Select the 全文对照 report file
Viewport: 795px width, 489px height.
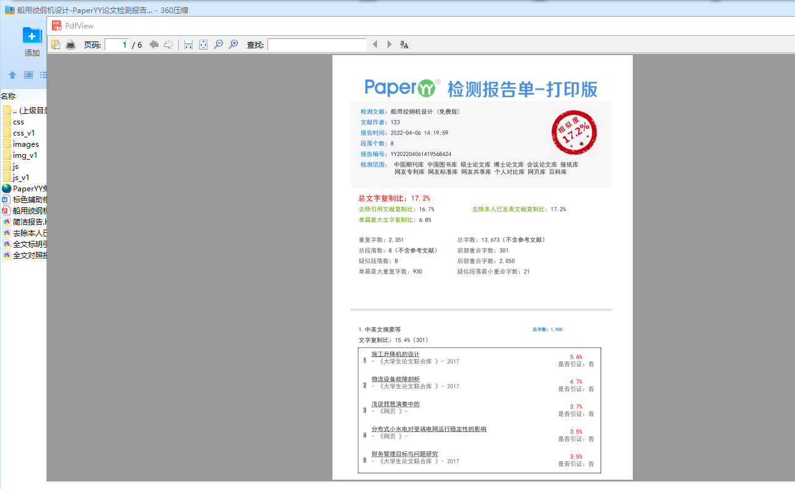[x=25, y=256]
